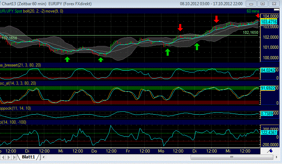Click the 102,0000 price scale label
282x164 pixels.
point(270,37)
